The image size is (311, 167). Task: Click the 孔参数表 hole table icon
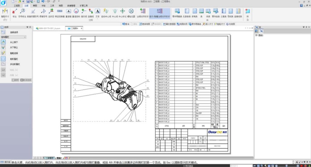(187, 11)
